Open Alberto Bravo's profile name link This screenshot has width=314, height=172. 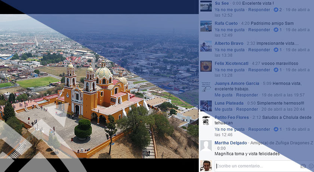pos(229,43)
